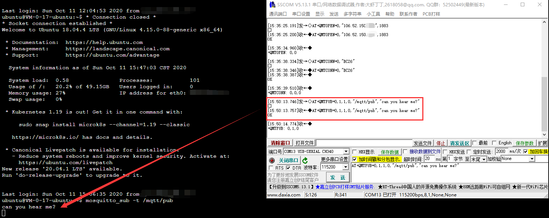Viewport: 549px width, 218px height.
Task: Click https://ubuntu.com/advantage in terminal
Action: [x=113, y=55]
